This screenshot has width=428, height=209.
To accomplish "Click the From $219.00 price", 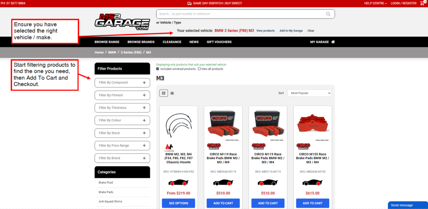I will 179,193.
